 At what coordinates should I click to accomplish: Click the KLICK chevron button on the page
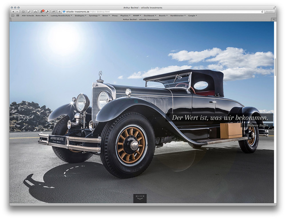140,199
